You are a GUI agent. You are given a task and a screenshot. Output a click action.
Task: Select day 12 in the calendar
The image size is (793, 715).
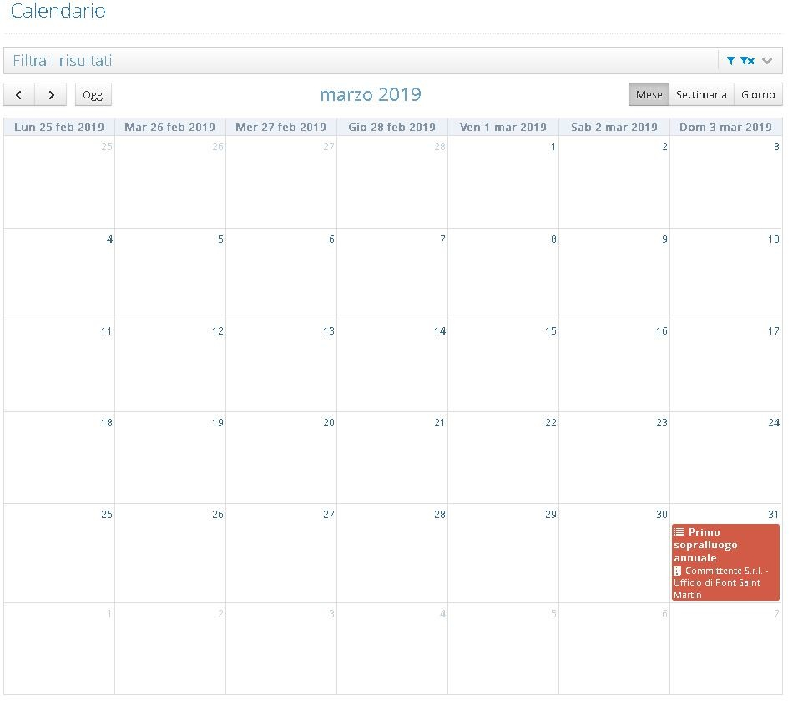(218, 331)
